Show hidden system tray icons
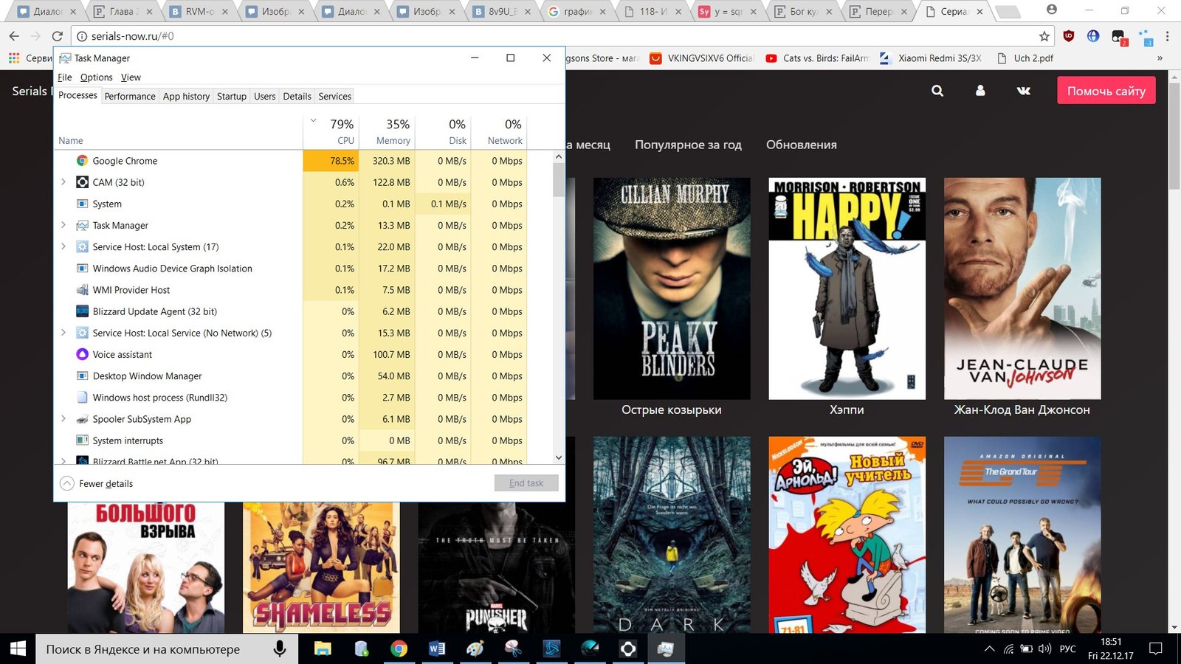Screen dimensions: 1181x664 pyautogui.click(x=989, y=649)
